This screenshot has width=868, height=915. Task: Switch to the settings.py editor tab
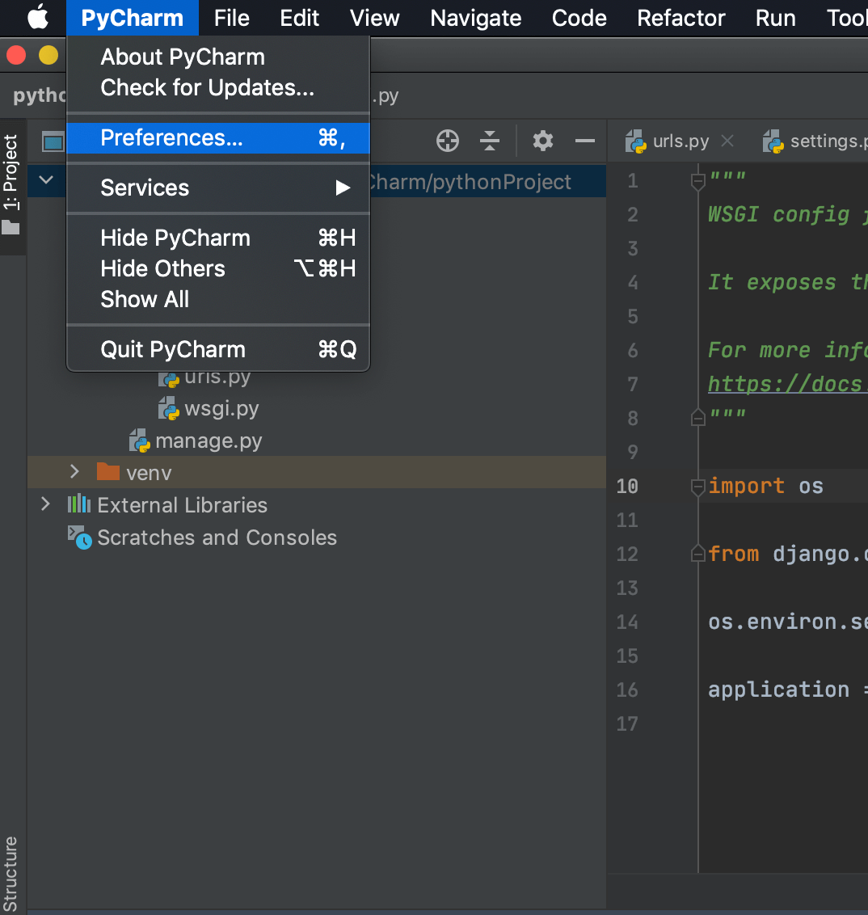[820, 141]
